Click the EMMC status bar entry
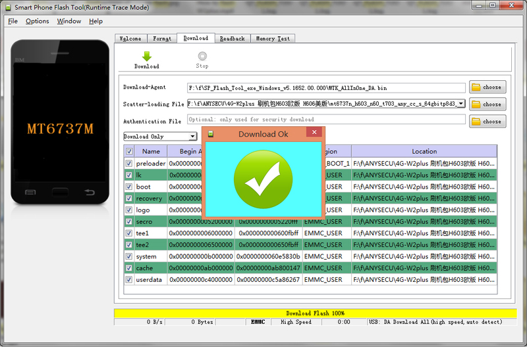Viewport: 527px width, 347px height. coord(258,322)
